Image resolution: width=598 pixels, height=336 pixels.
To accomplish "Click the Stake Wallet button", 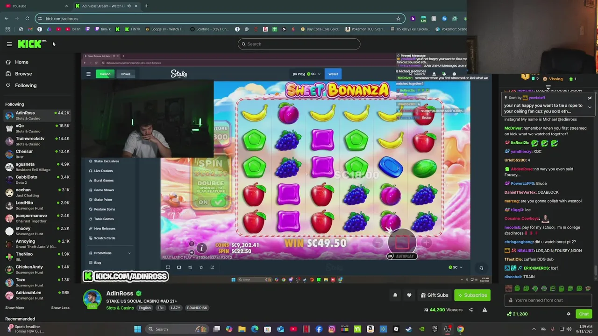I will pyautogui.click(x=333, y=74).
